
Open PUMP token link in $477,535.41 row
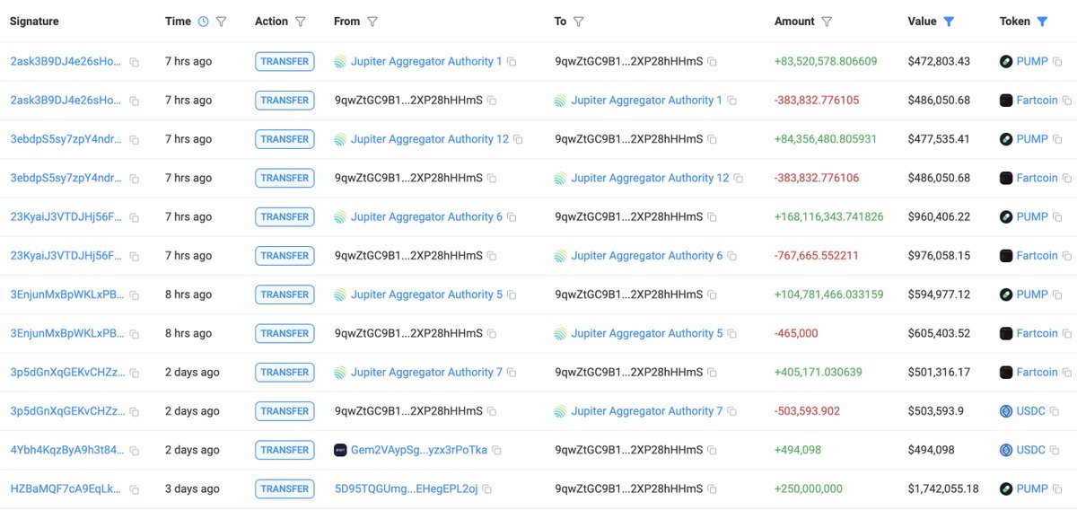coord(1032,139)
